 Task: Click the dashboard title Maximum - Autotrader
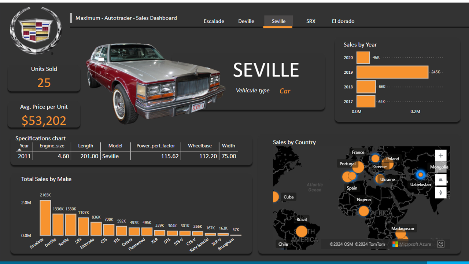pos(126,18)
